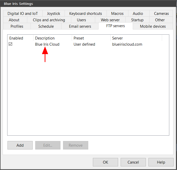Sort by the Enabled column header
The image size is (177, 170).
(20, 38)
